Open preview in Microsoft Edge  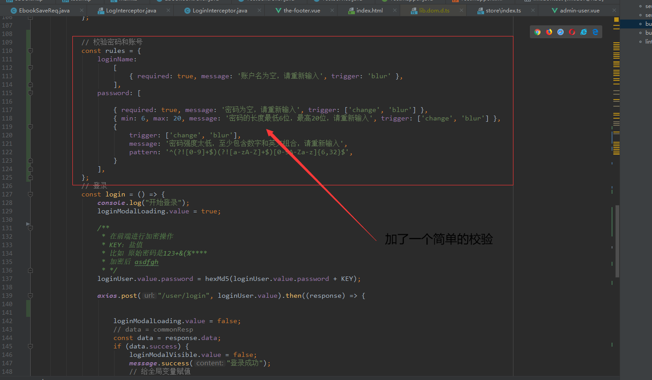(x=595, y=32)
